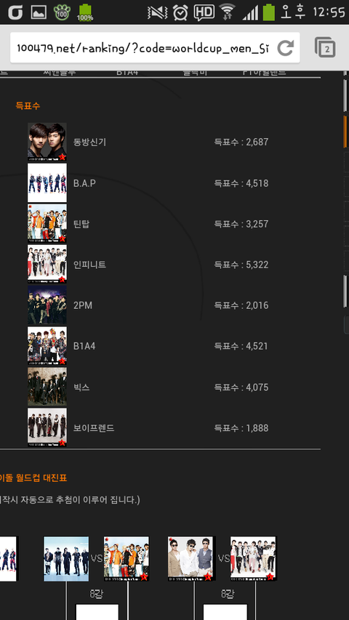349x620 pixels.
Task: Tap the alarm clock status icon
Action: [180, 12]
